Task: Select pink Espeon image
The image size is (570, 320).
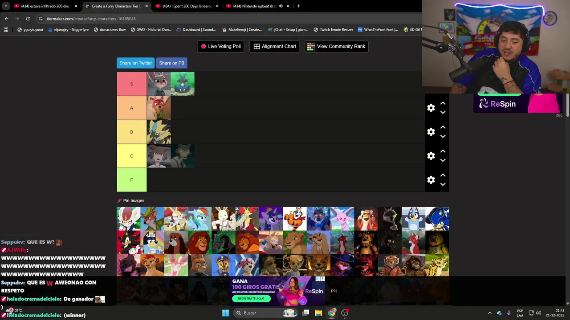Action: click(x=342, y=219)
